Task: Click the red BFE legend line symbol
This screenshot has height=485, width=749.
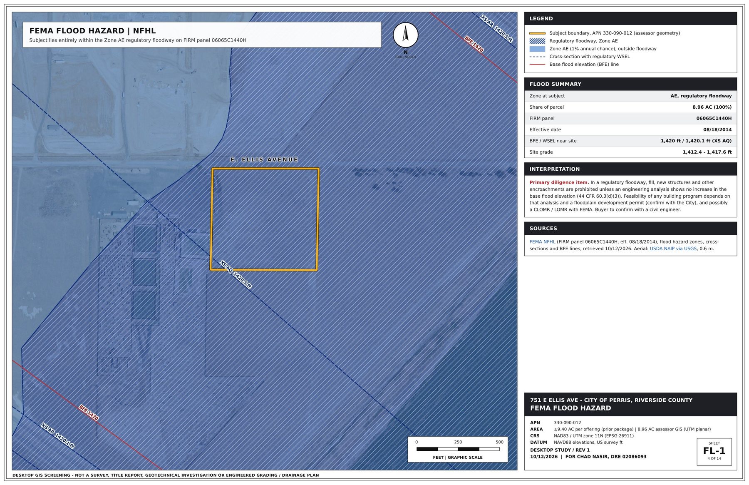Action: (x=537, y=65)
